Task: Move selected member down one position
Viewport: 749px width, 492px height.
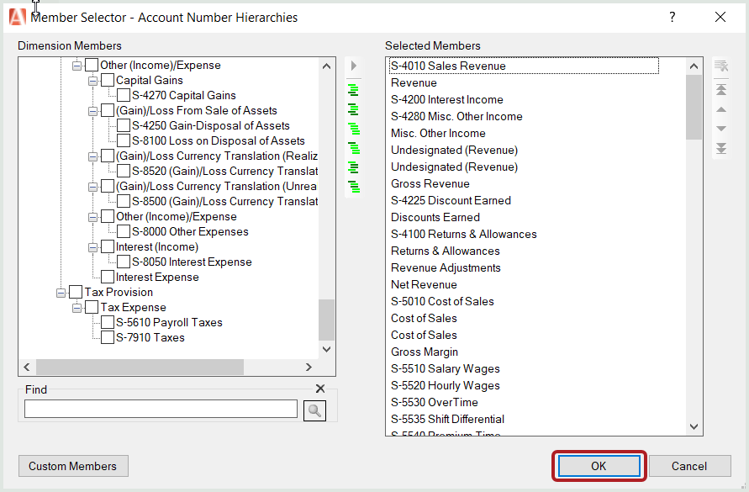Action: click(x=721, y=129)
